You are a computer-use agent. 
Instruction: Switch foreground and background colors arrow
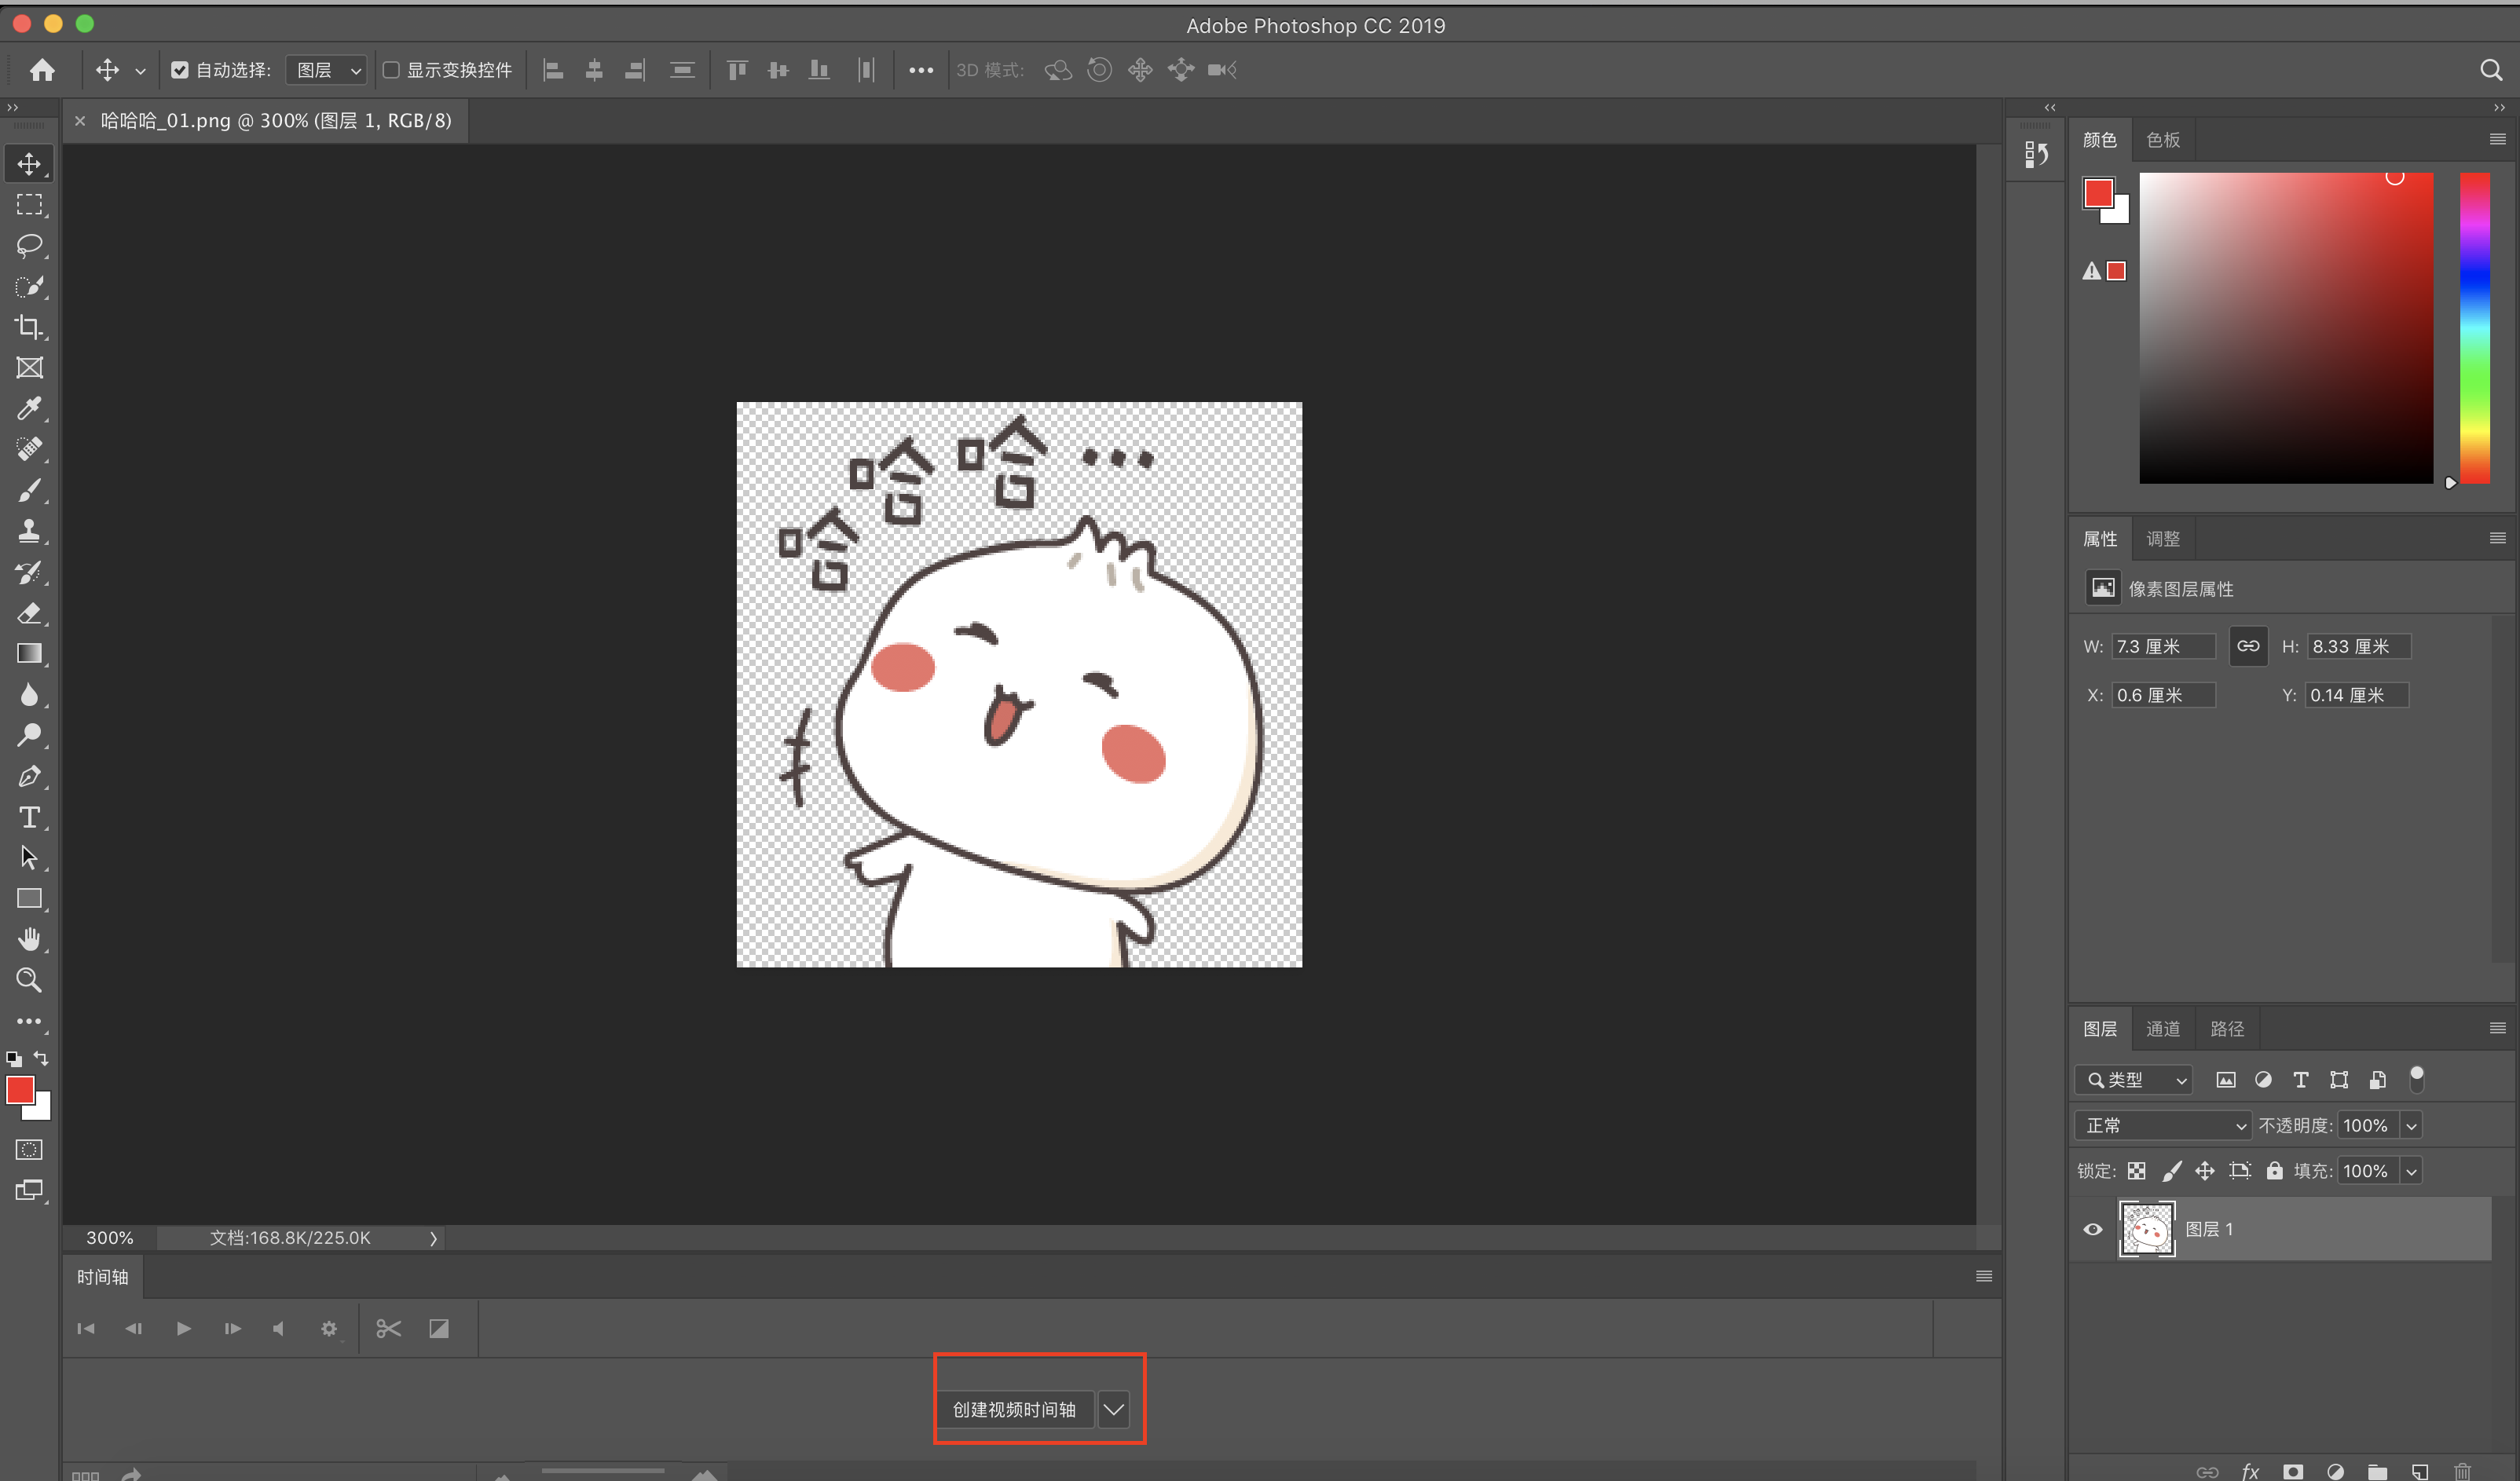41,1057
